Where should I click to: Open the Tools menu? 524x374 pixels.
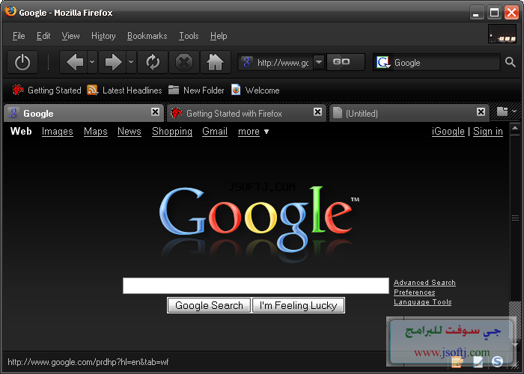[x=189, y=36]
